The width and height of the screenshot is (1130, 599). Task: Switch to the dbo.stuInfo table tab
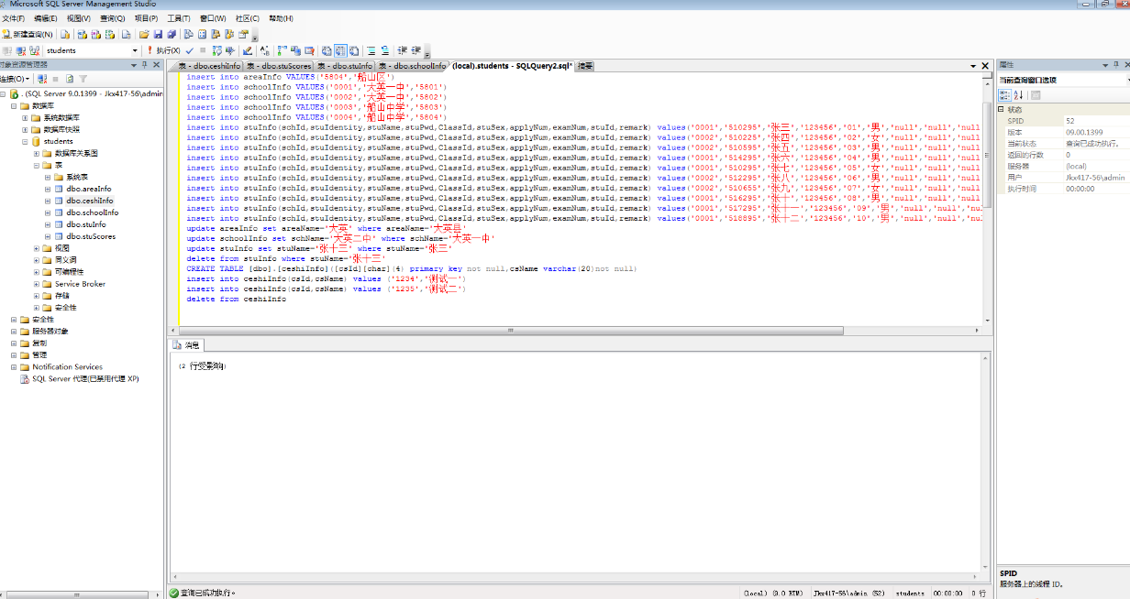[x=345, y=66]
